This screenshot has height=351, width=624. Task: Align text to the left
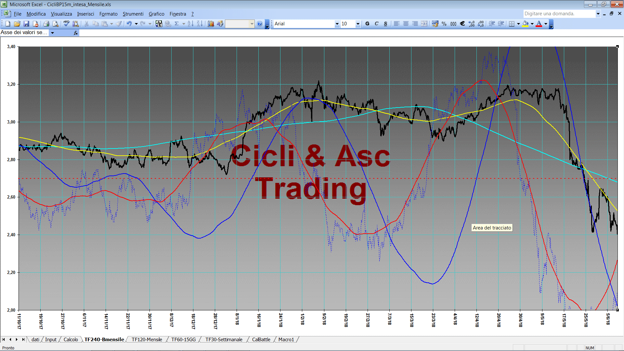[396, 24]
